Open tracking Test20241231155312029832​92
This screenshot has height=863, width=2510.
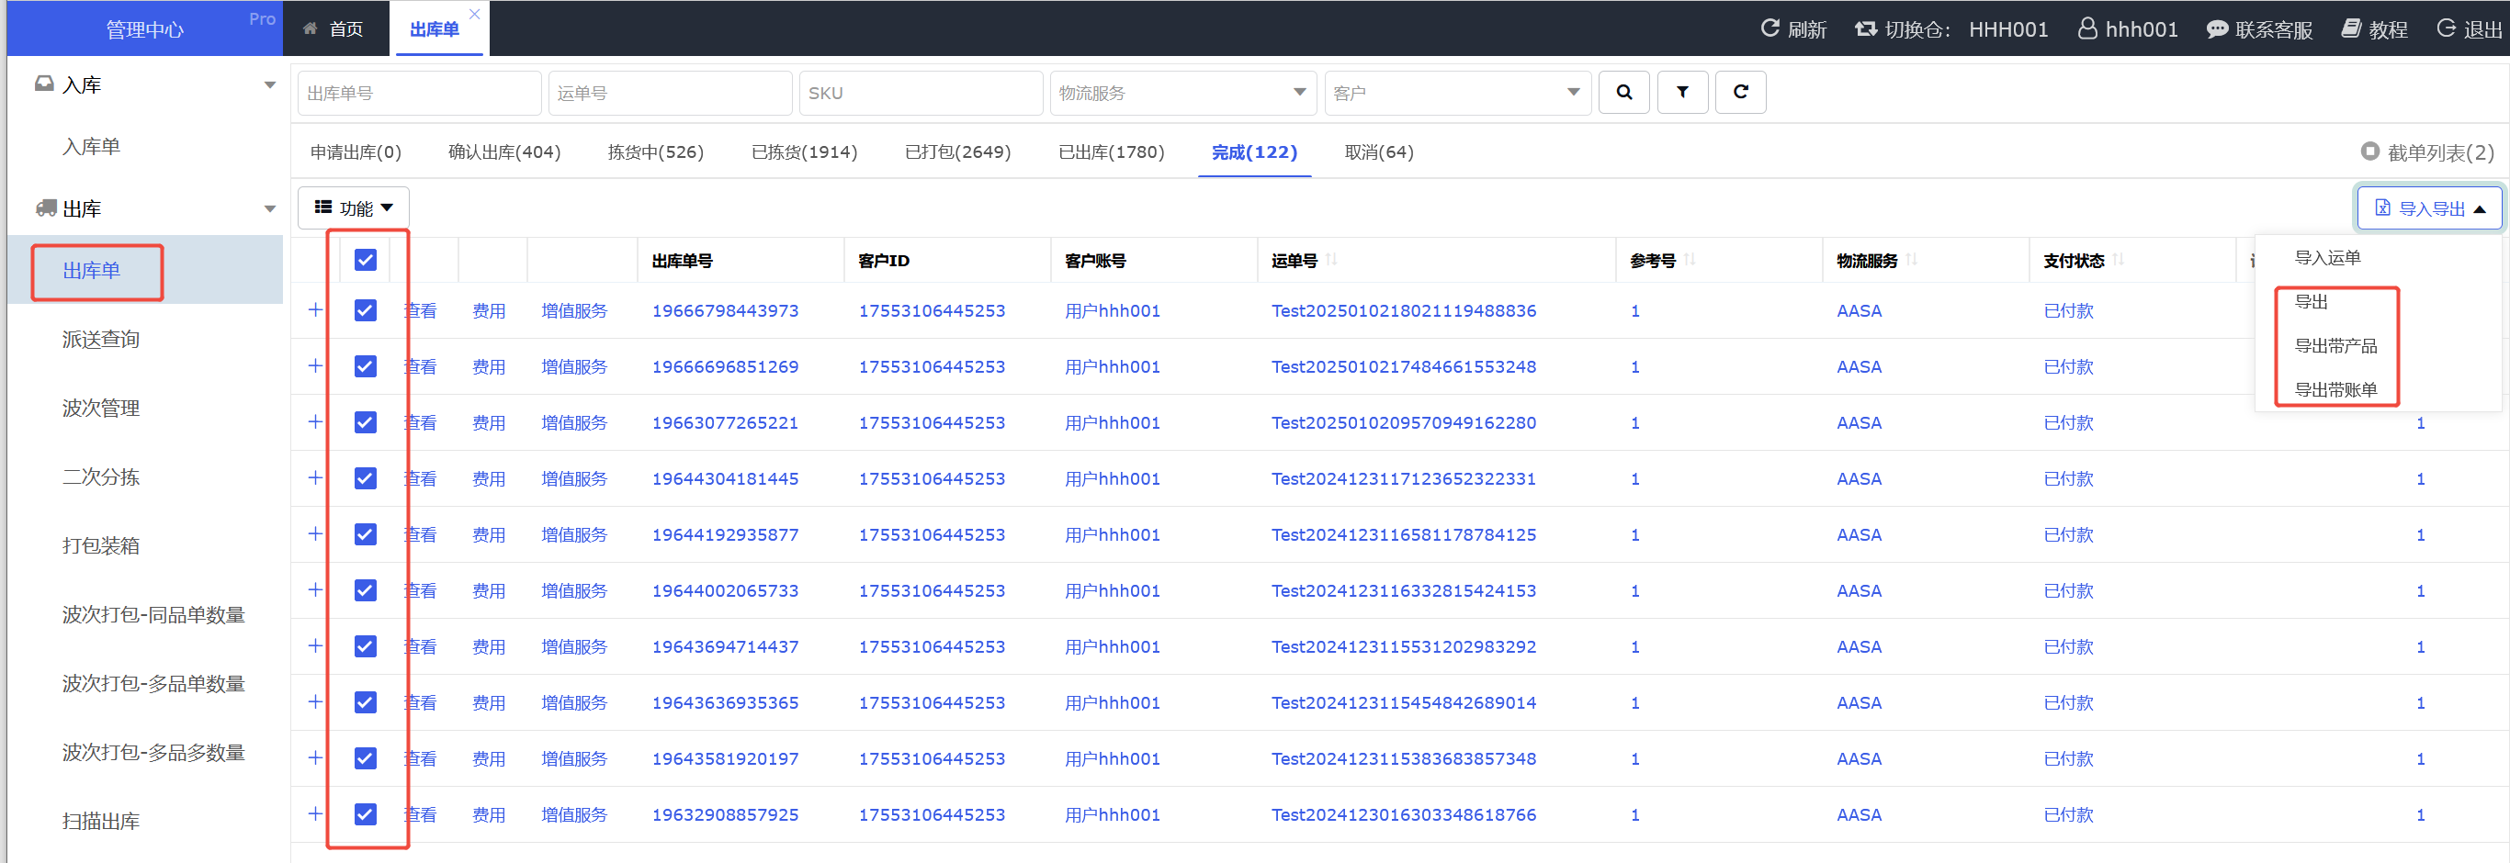[1403, 646]
